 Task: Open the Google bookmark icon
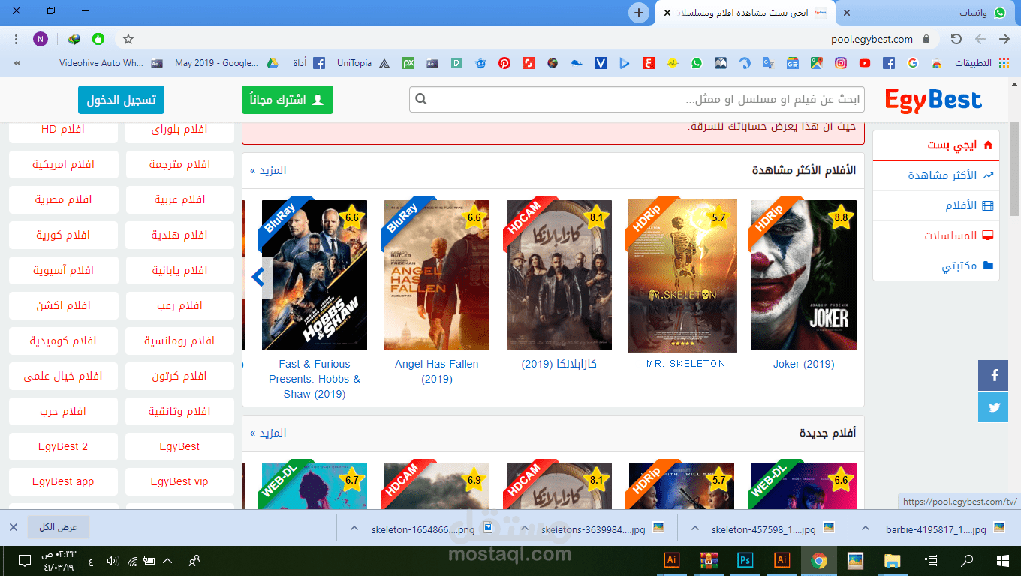click(x=913, y=64)
